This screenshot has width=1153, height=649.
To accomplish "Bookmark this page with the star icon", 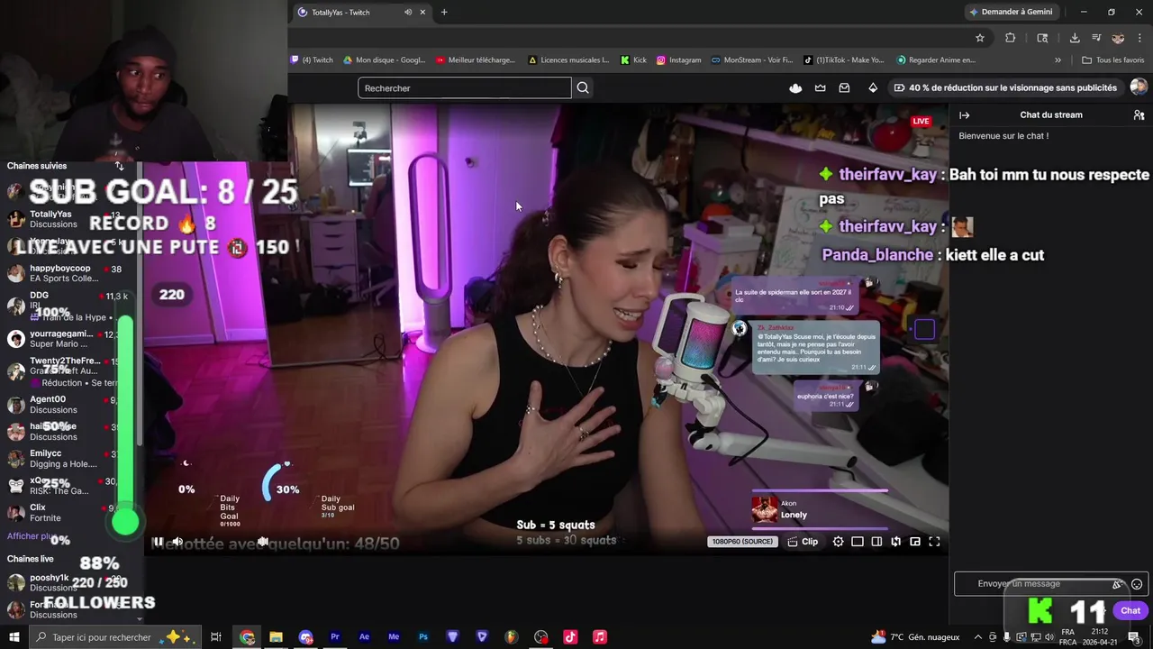I will coord(980,38).
